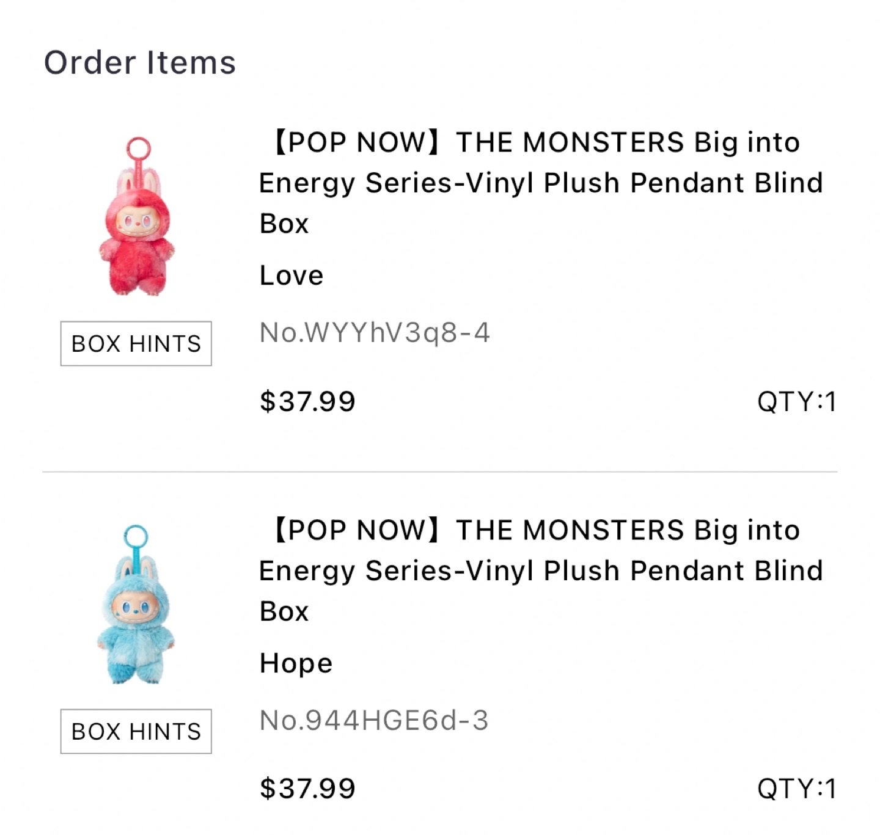Select the "Hope" variant label
Image resolution: width=880 pixels, height=835 pixels.
296,663
